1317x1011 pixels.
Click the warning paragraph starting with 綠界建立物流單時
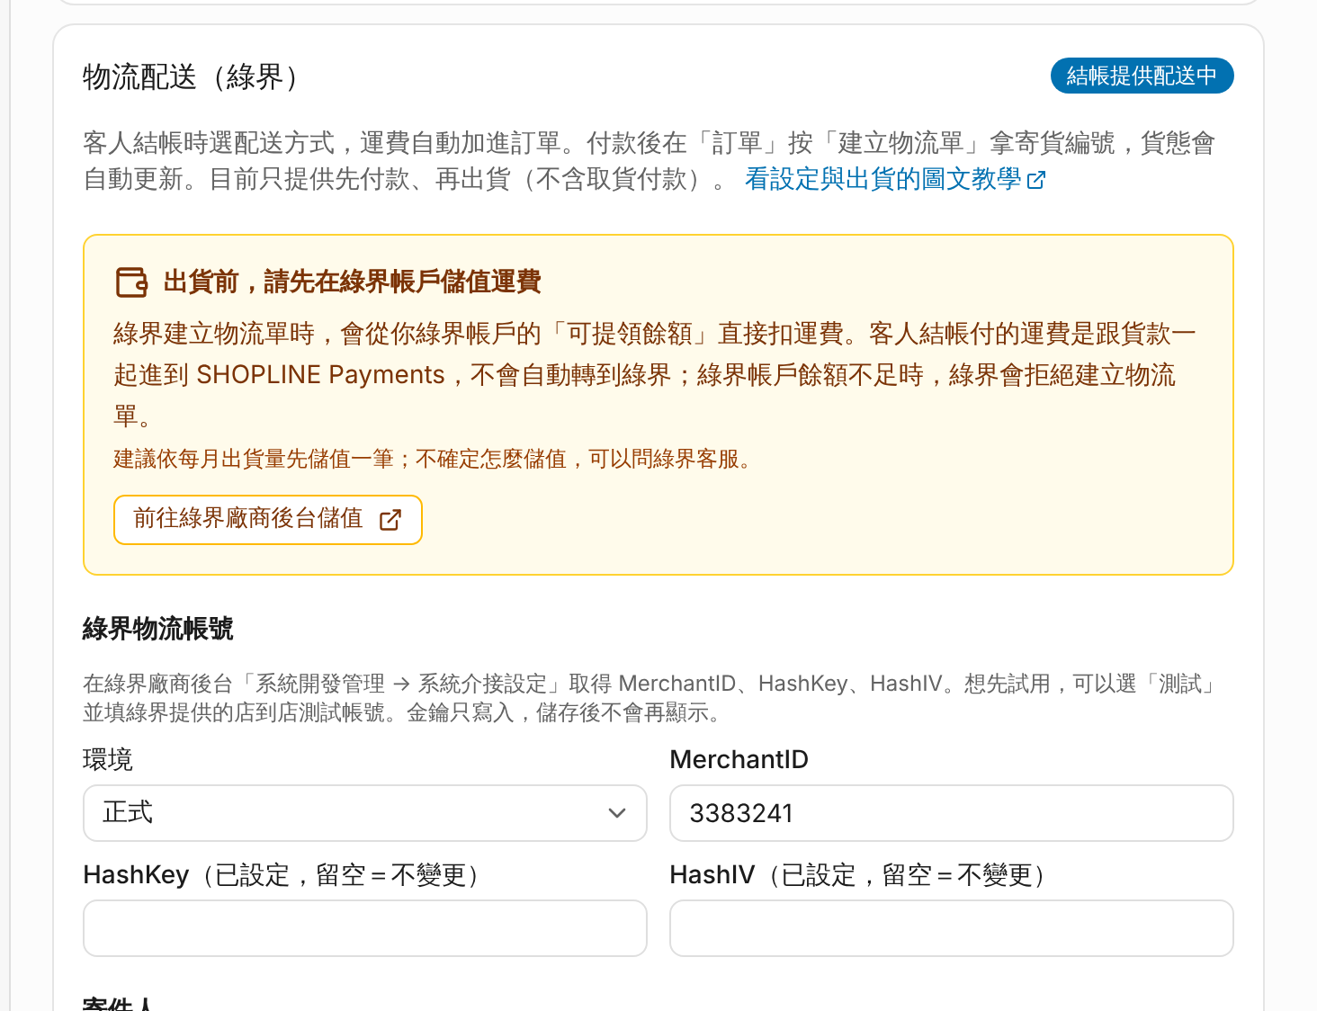tap(655, 375)
